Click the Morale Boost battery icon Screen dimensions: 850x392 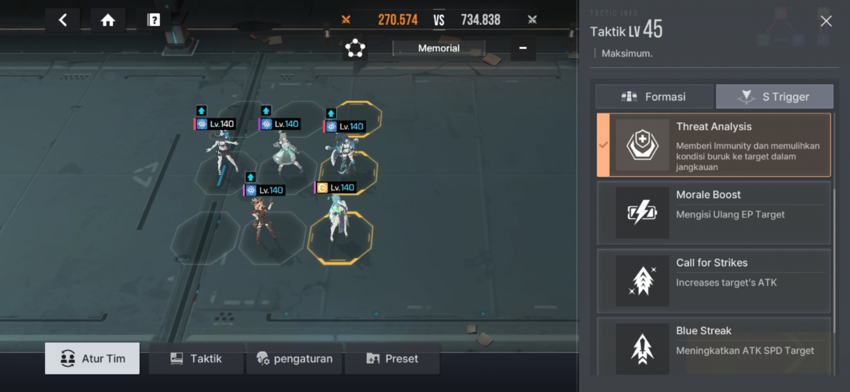click(x=642, y=213)
